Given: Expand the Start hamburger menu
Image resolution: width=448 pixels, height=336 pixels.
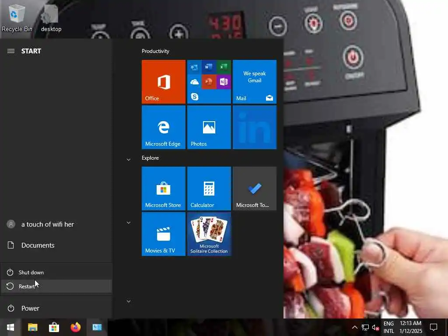Looking at the screenshot, I should pyautogui.click(x=11, y=51).
